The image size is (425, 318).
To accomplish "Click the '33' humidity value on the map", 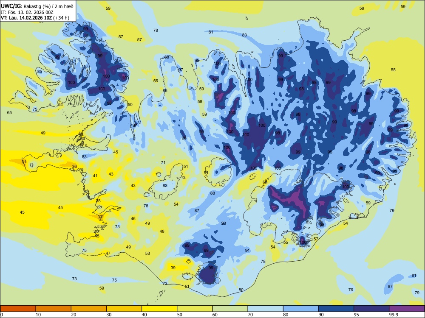I will tap(100, 217).
